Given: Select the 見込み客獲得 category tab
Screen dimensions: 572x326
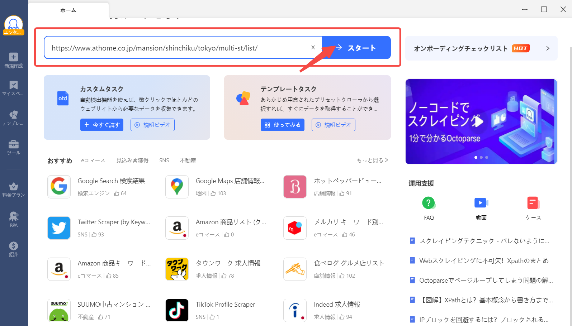Looking at the screenshot, I should pos(132,160).
